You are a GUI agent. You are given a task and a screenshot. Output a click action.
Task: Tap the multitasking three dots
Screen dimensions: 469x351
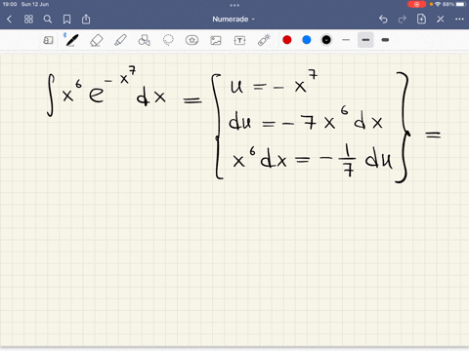pyautogui.click(x=234, y=5)
